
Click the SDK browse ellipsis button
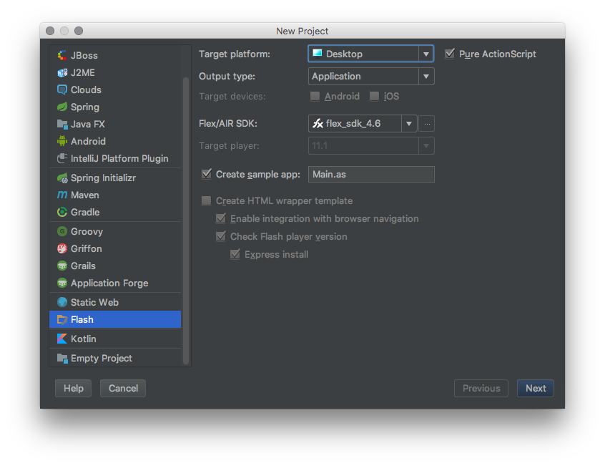[x=427, y=124]
